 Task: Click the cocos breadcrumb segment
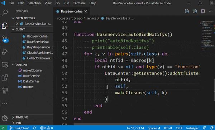coord(61,18)
